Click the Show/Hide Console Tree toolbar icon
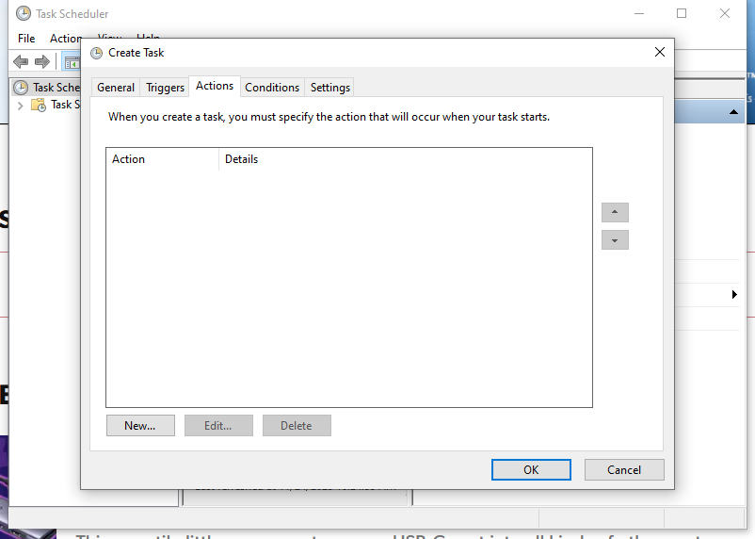 coord(72,62)
